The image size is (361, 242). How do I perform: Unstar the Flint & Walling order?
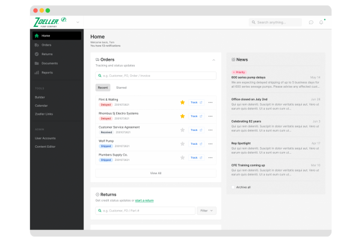(x=182, y=102)
